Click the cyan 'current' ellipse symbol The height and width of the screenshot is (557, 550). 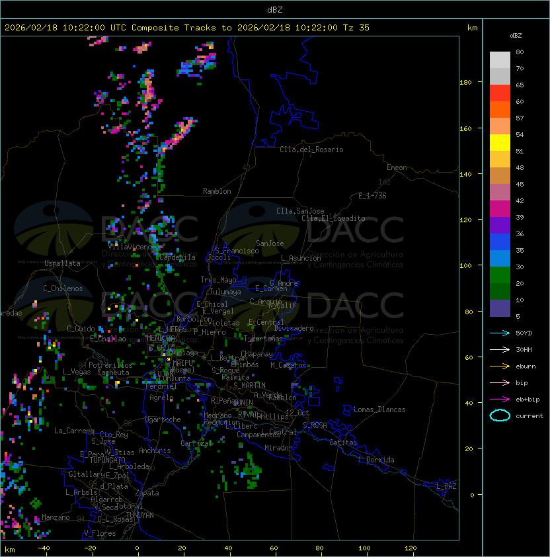[x=500, y=415]
